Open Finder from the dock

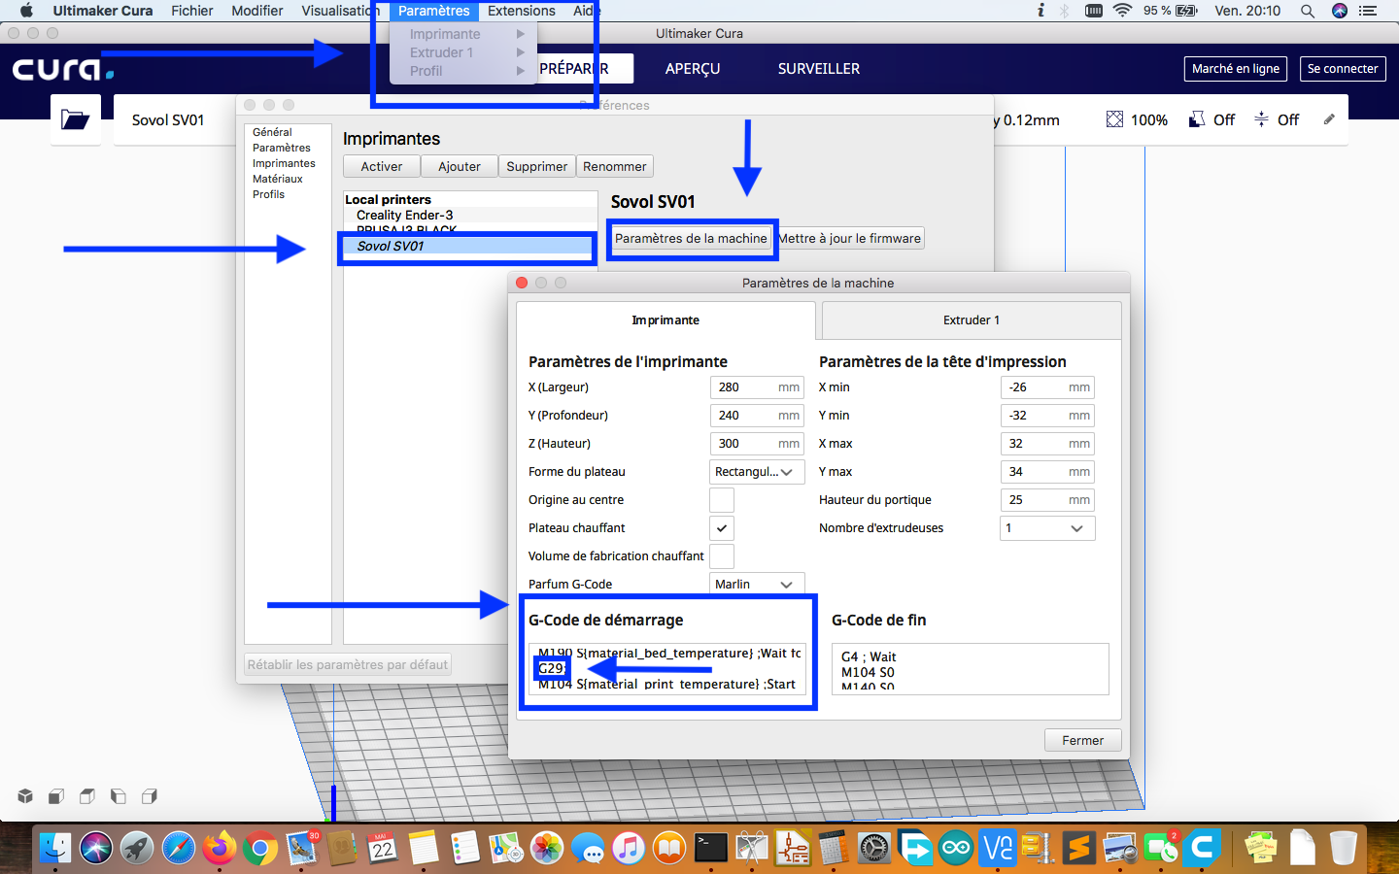click(x=55, y=848)
